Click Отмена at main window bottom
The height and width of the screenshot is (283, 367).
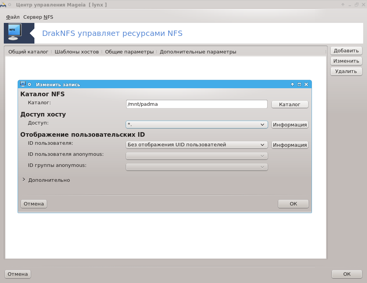point(18,274)
